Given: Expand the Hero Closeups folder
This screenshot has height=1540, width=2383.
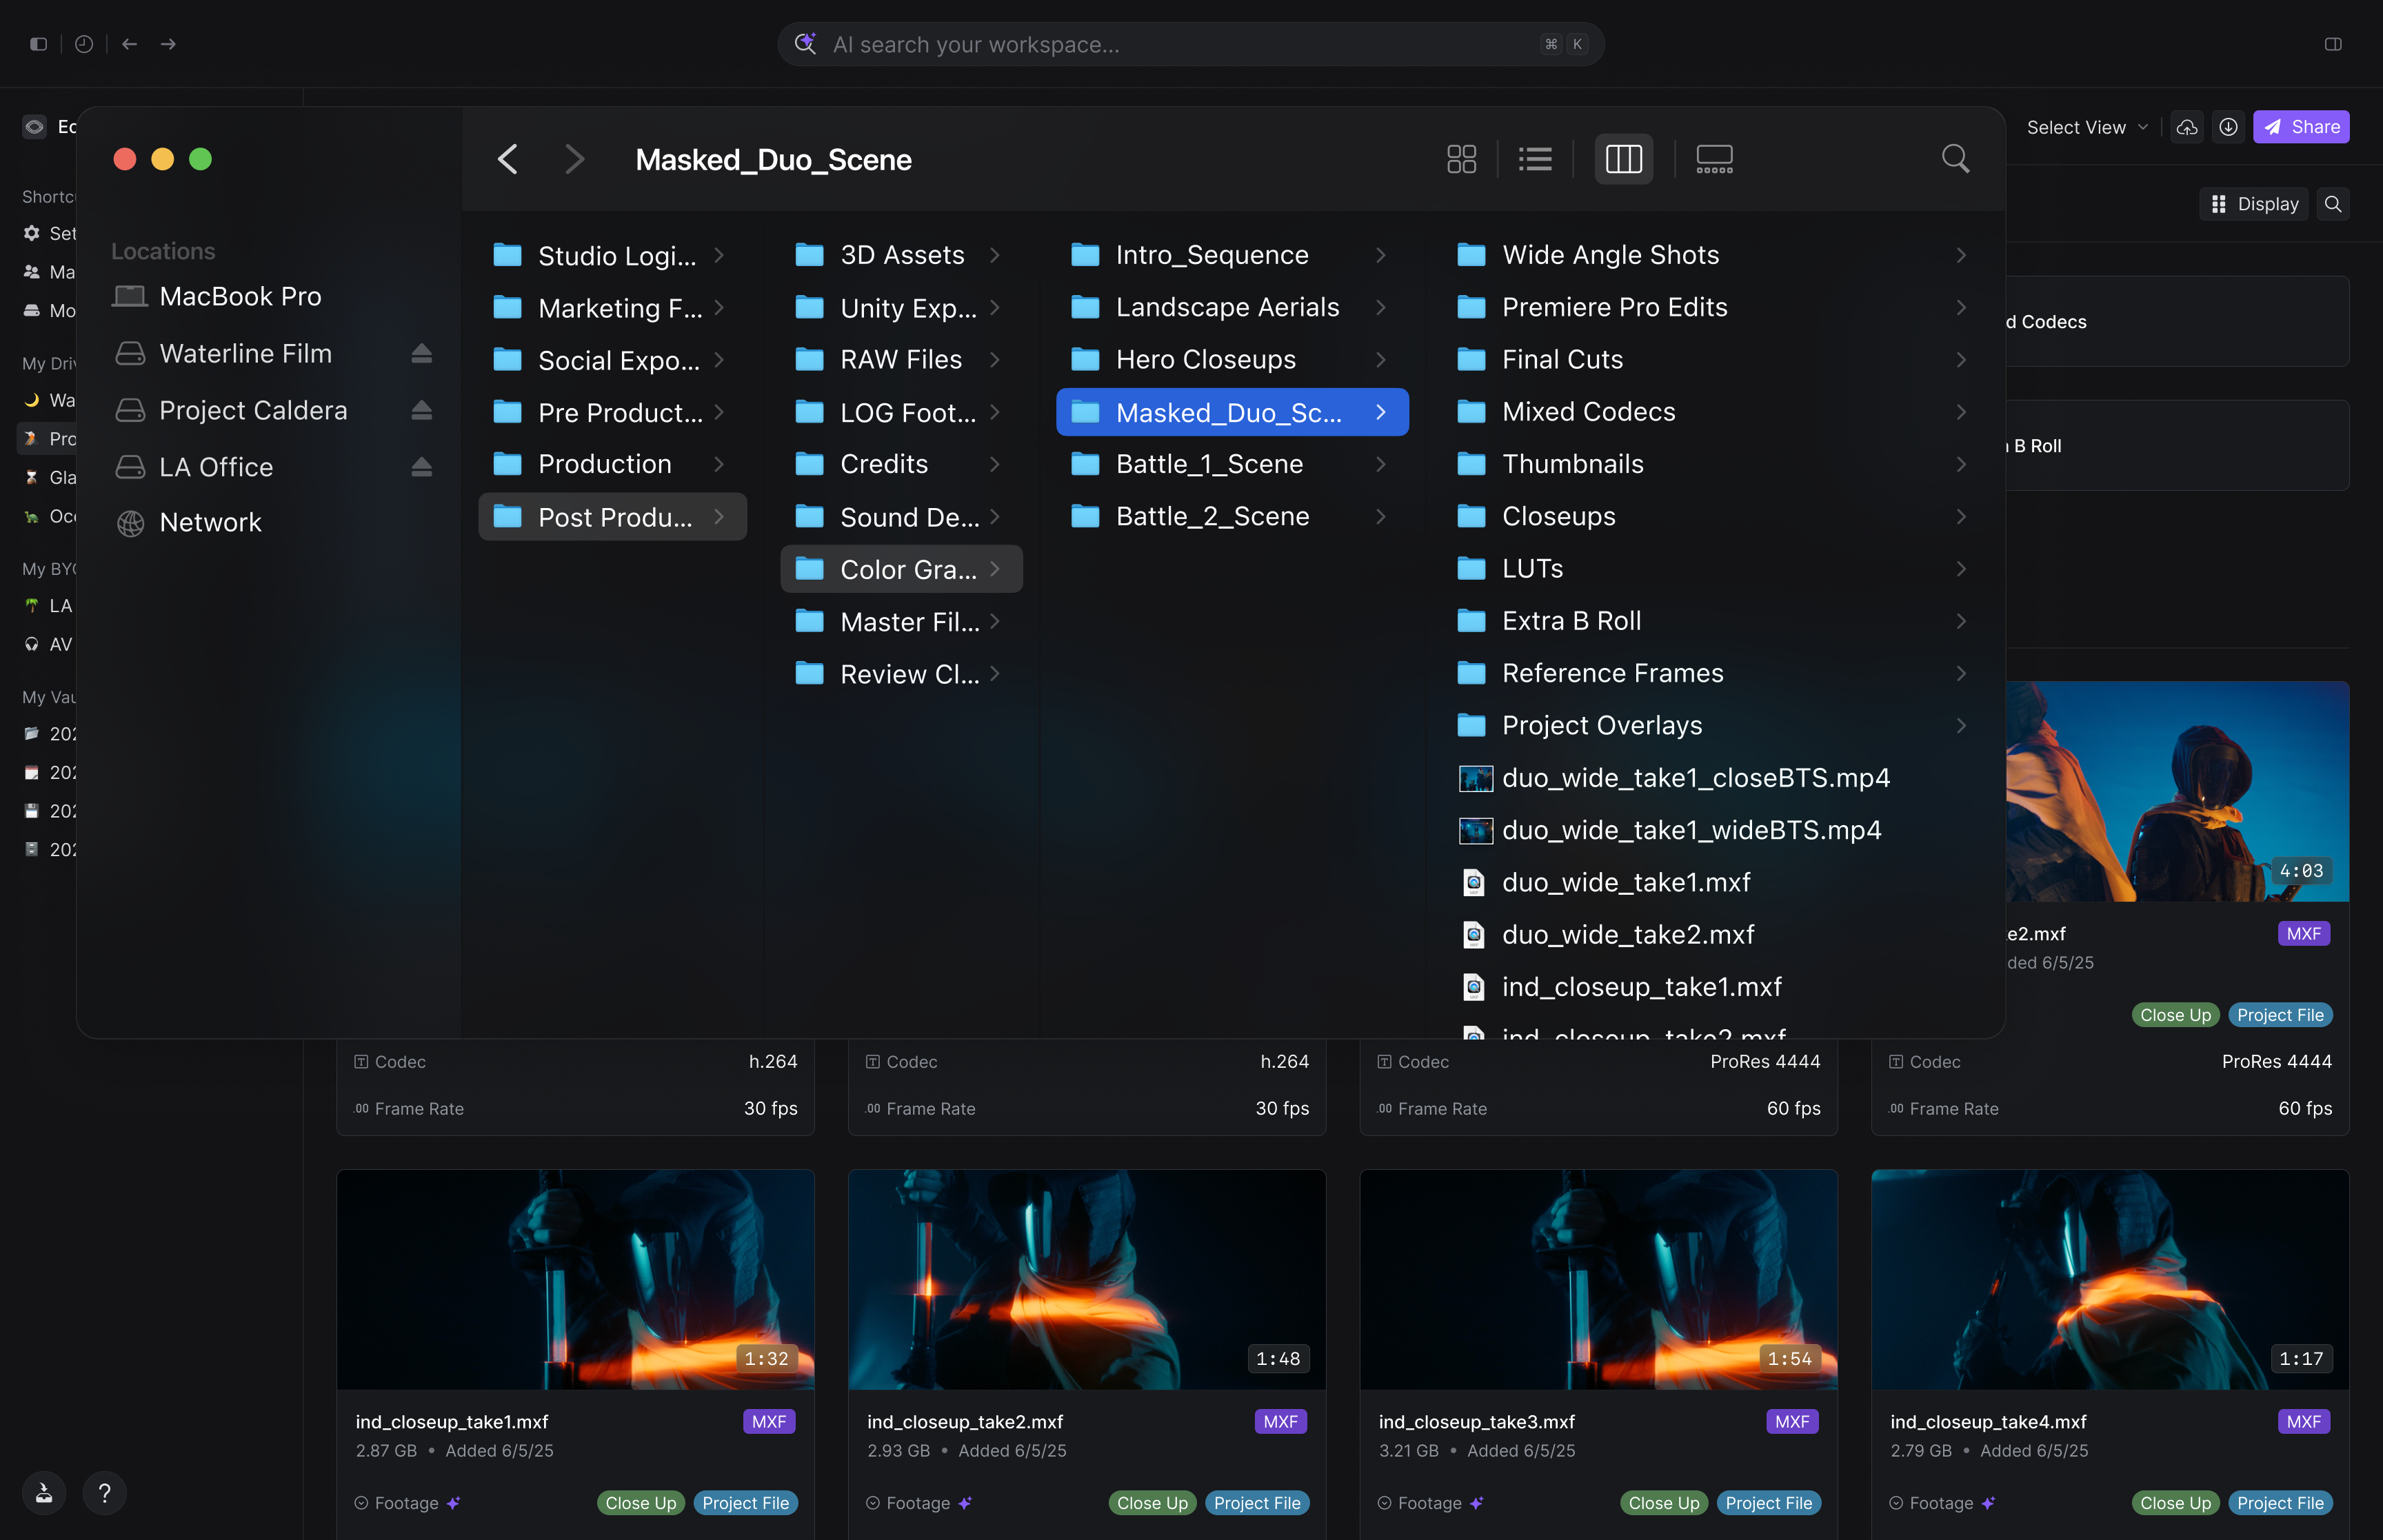Looking at the screenshot, I should pos(1205,359).
